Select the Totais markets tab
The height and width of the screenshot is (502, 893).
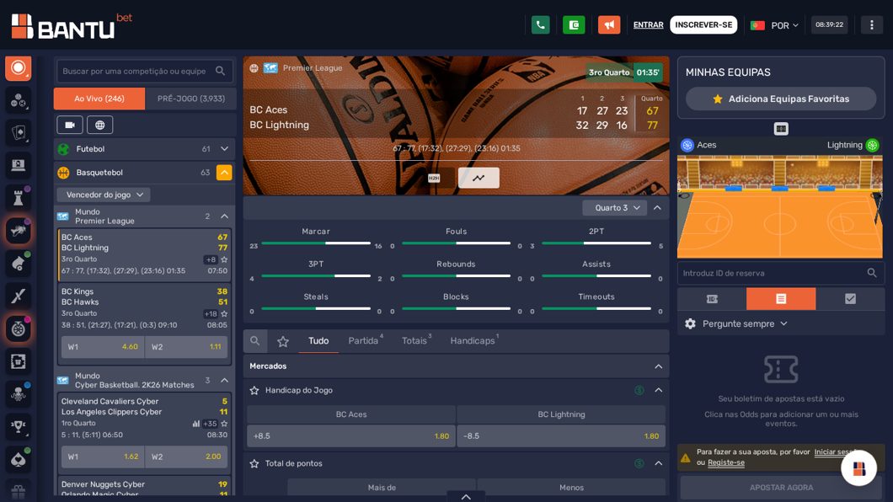coord(416,341)
